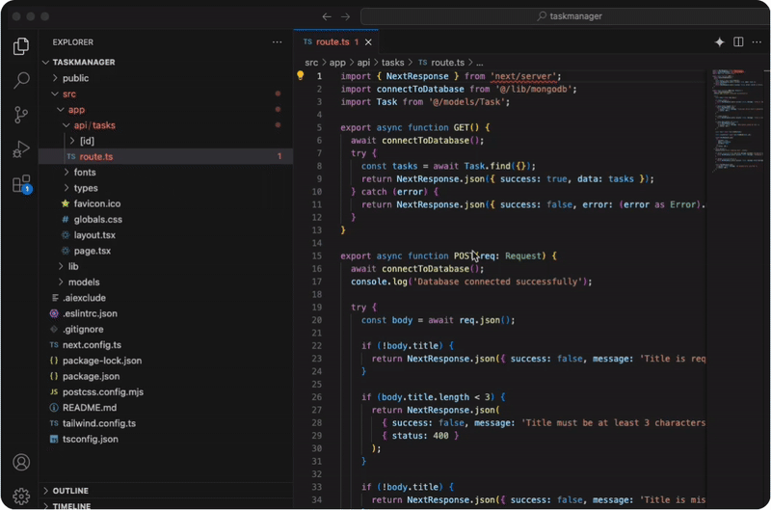Screen dimensions: 771x510
Task: Expand the public folder
Action: (75, 78)
